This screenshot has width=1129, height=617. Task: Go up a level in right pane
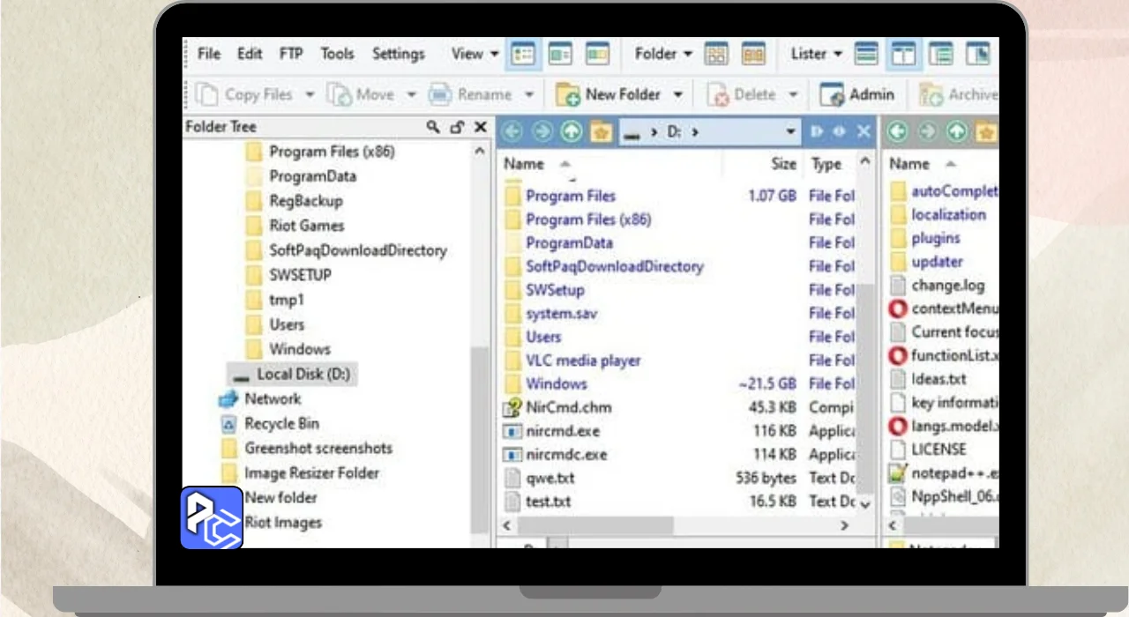[x=957, y=132]
